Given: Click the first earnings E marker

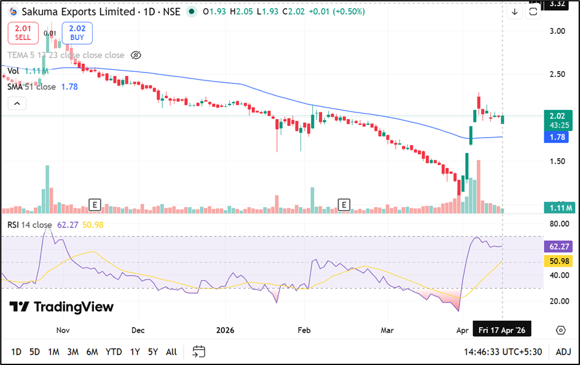Looking at the screenshot, I should tap(95, 204).
